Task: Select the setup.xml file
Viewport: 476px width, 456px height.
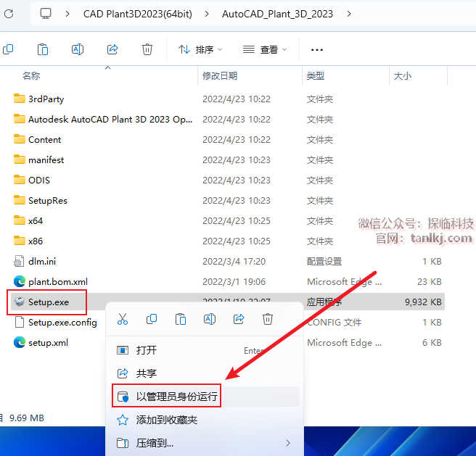Action: (49, 343)
